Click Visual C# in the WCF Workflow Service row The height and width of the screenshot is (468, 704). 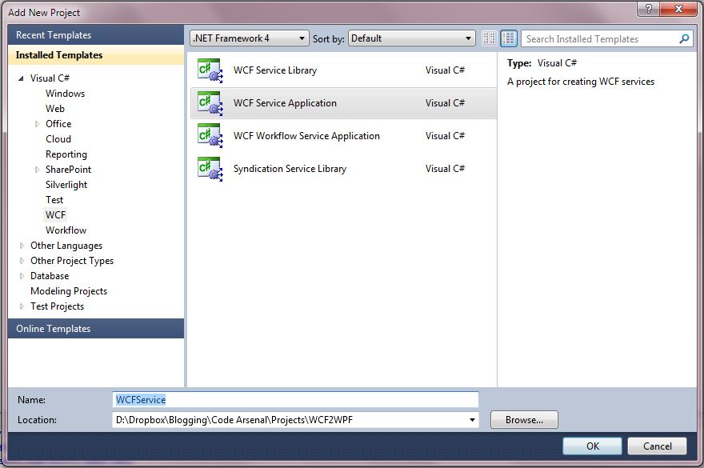click(x=445, y=136)
